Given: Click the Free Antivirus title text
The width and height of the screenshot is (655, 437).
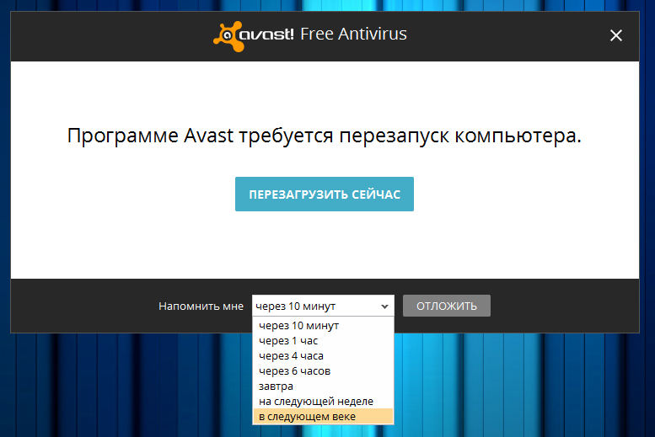Looking at the screenshot, I should click(353, 35).
